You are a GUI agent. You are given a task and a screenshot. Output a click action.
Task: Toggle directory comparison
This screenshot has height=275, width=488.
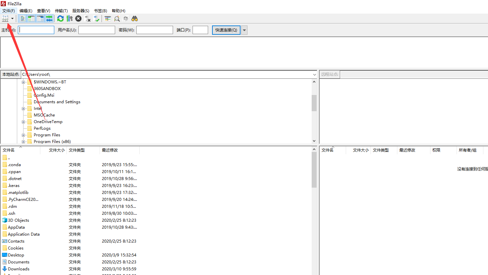[x=117, y=19]
